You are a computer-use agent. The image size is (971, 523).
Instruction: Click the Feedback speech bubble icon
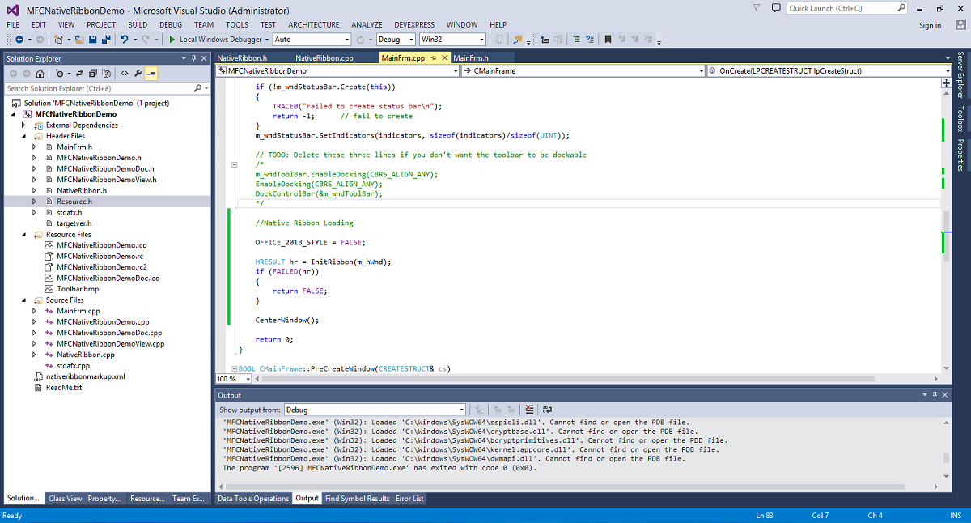click(775, 8)
